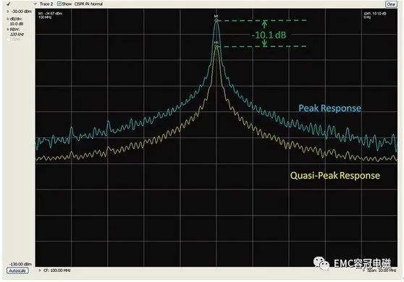
Task: Click the delta marker readout at top right
Action: [375, 15]
